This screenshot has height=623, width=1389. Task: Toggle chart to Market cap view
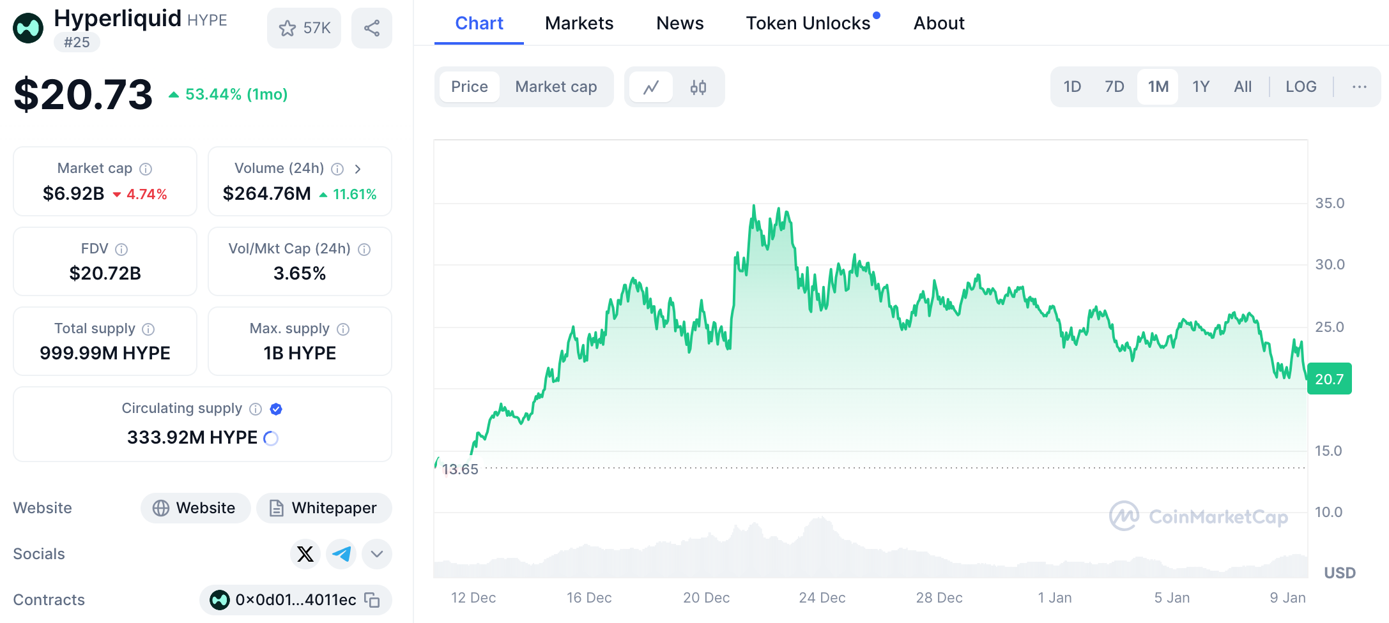[x=556, y=87]
